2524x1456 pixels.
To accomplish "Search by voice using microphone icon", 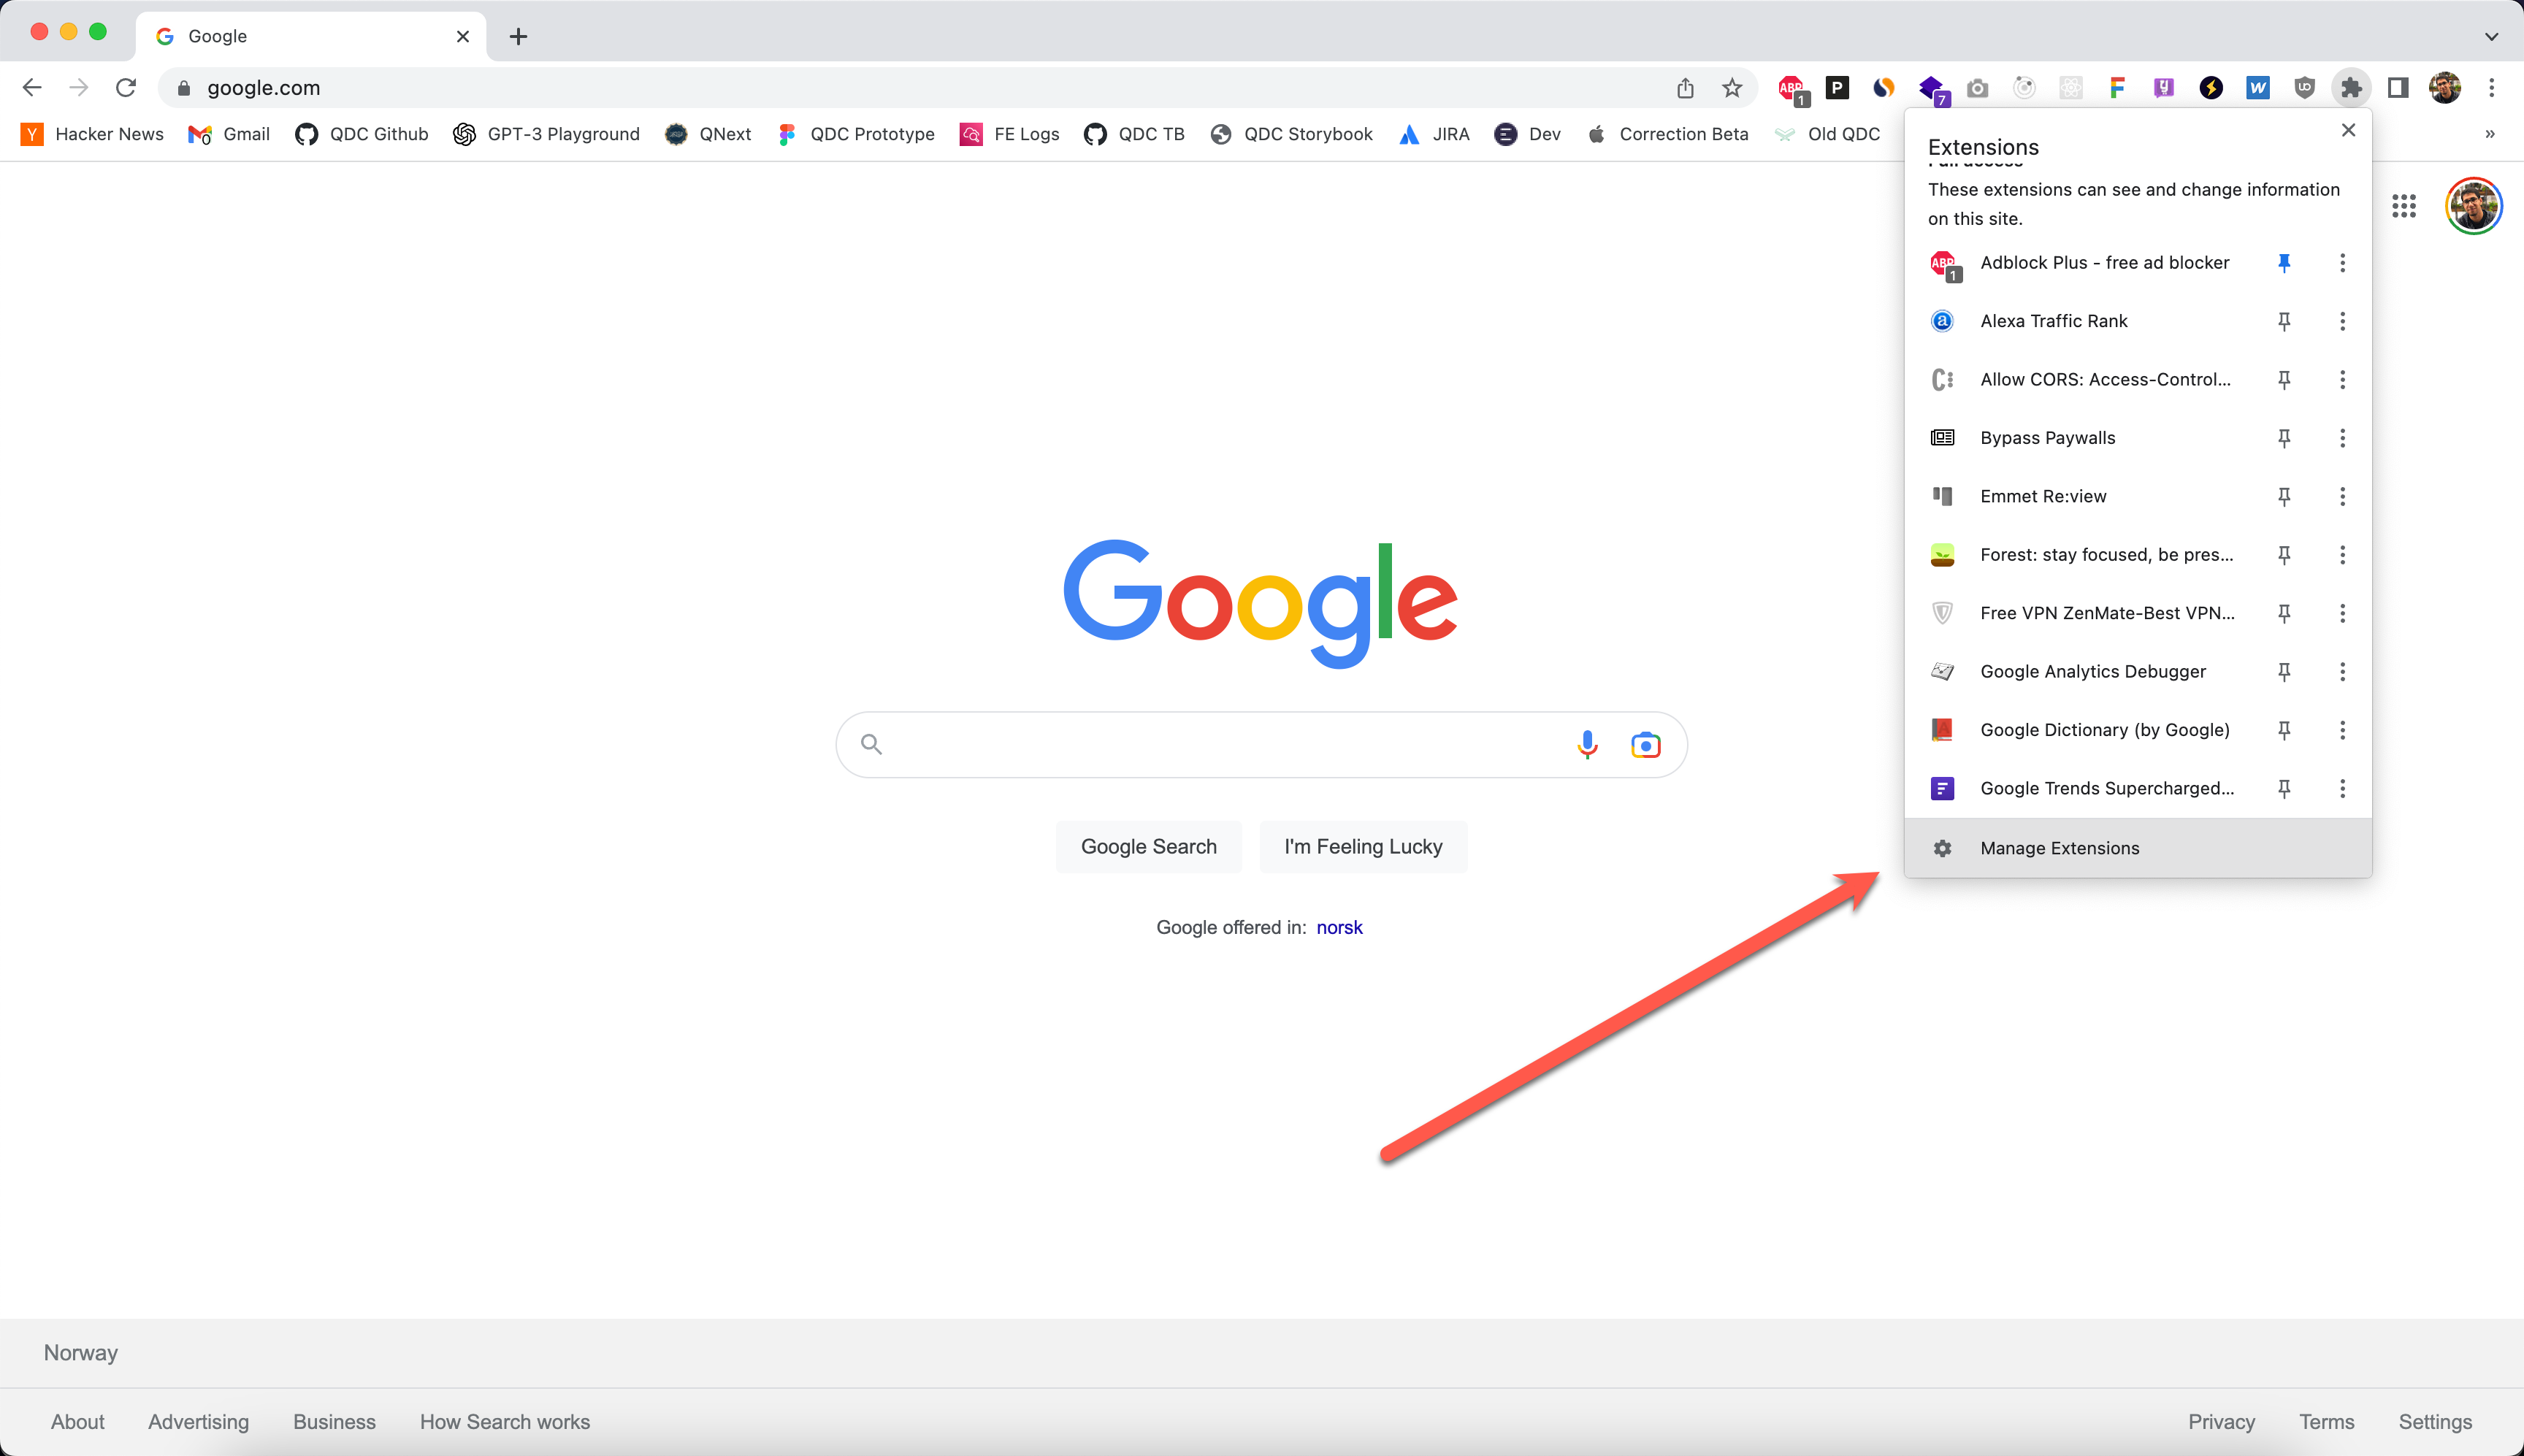I will (1587, 745).
